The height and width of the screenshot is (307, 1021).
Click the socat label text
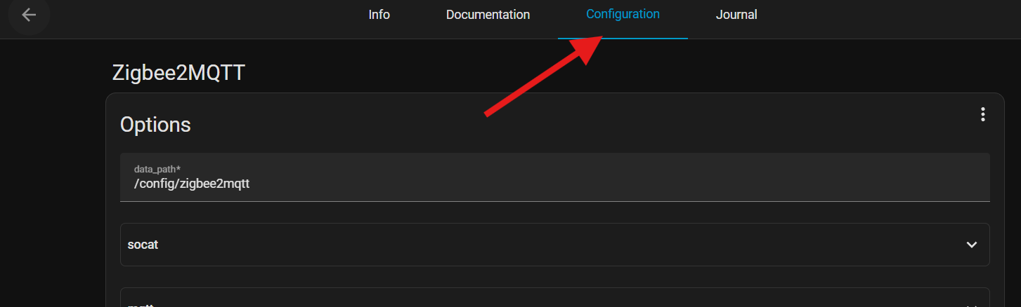click(x=143, y=245)
